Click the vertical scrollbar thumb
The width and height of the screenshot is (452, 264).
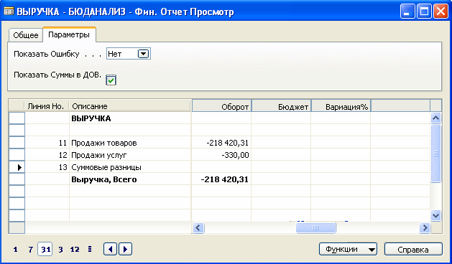pos(435,154)
